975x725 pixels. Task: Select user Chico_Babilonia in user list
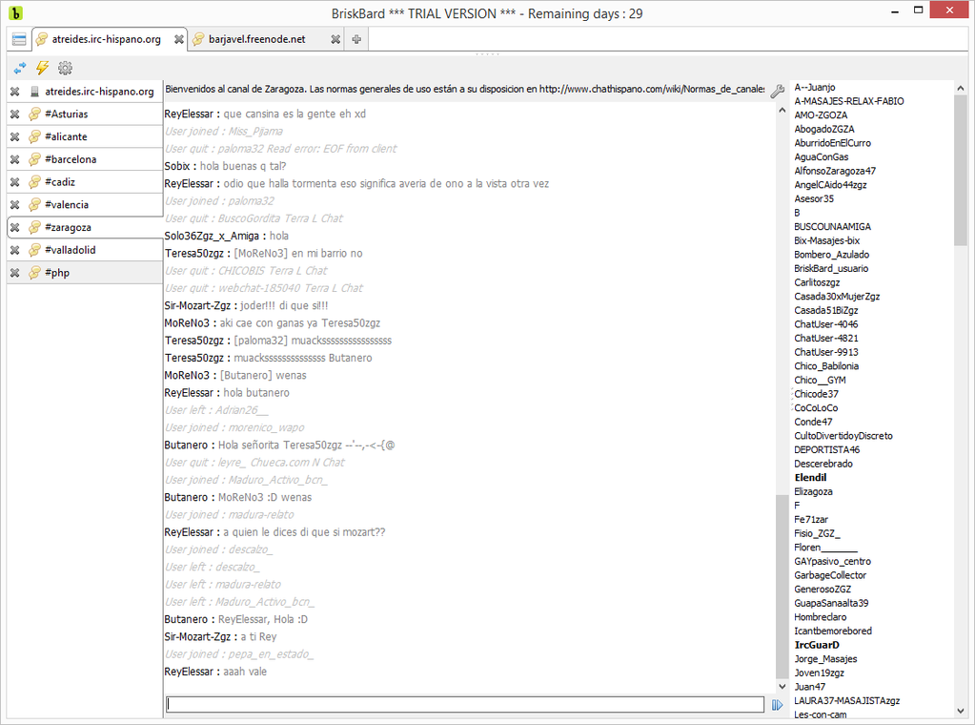click(826, 366)
